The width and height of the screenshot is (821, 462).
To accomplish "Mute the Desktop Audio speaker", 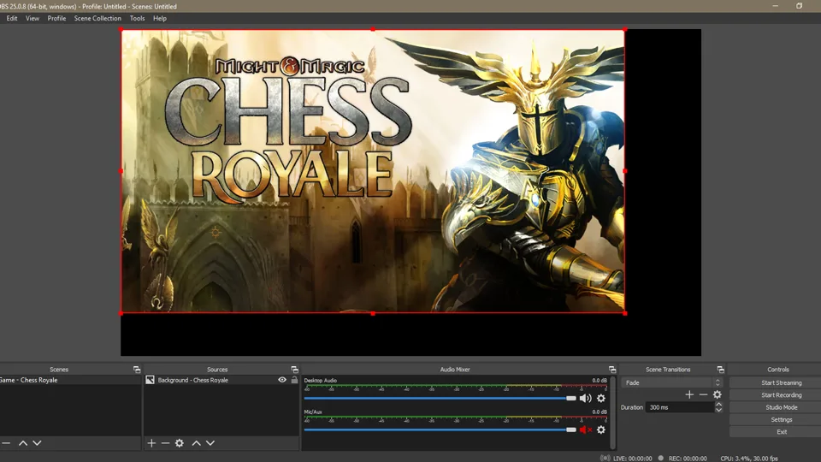I will pyautogui.click(x=585, y=398).
